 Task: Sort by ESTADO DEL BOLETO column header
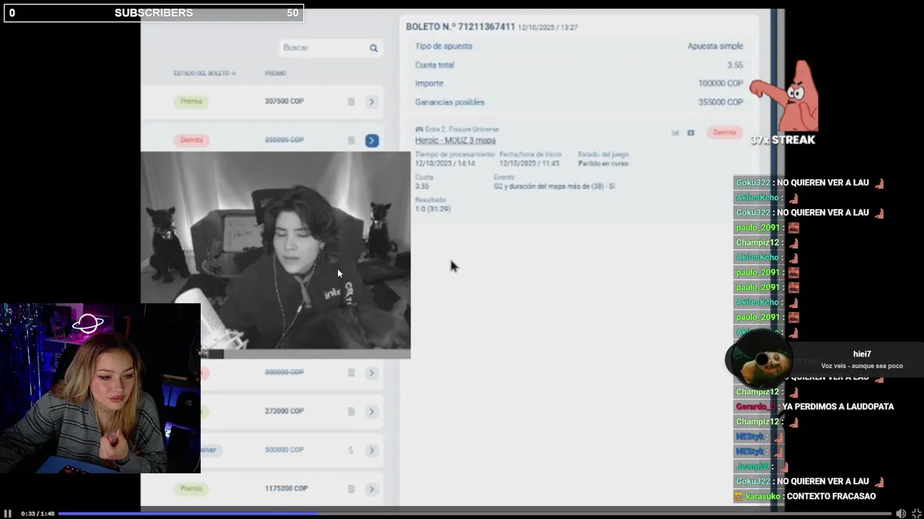[204, 74]
